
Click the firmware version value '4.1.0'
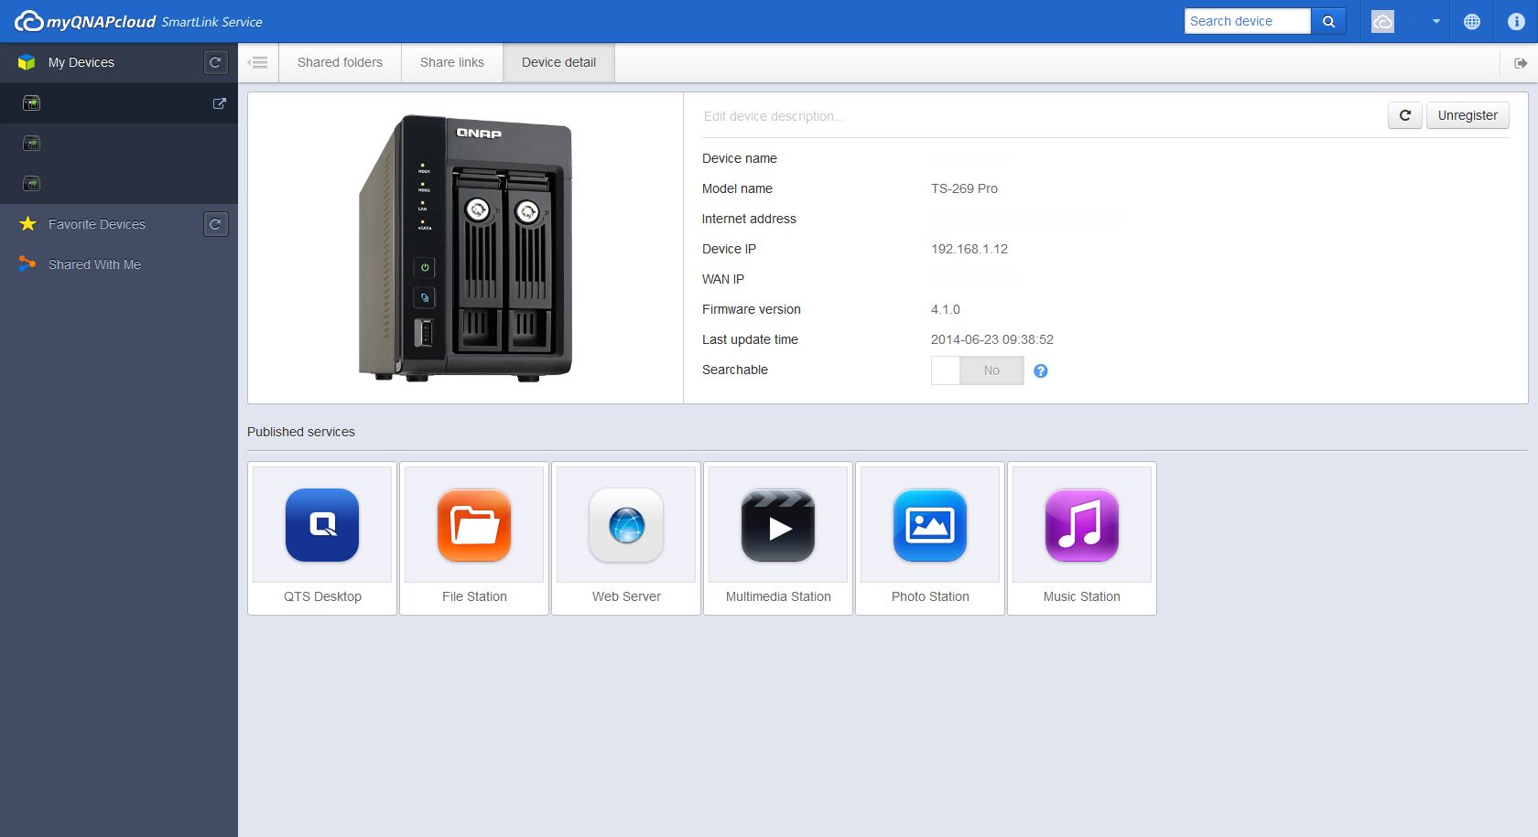pyautogui.click(x=946, y=309)
